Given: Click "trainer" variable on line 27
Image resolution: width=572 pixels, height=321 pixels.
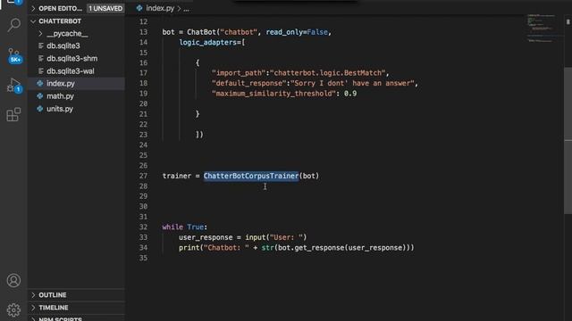Looking at the screenshot, I should tap(177, 176).
